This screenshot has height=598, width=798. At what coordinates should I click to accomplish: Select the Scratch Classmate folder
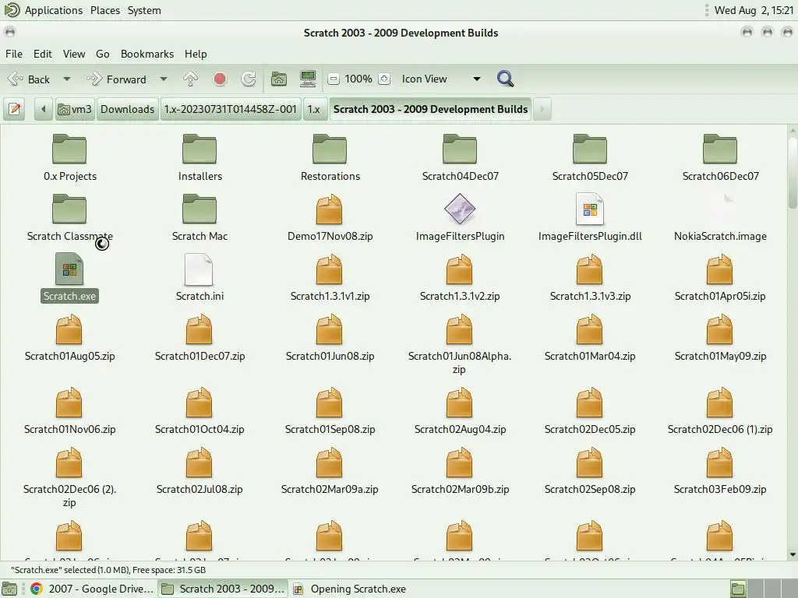[x=69, y=218]
